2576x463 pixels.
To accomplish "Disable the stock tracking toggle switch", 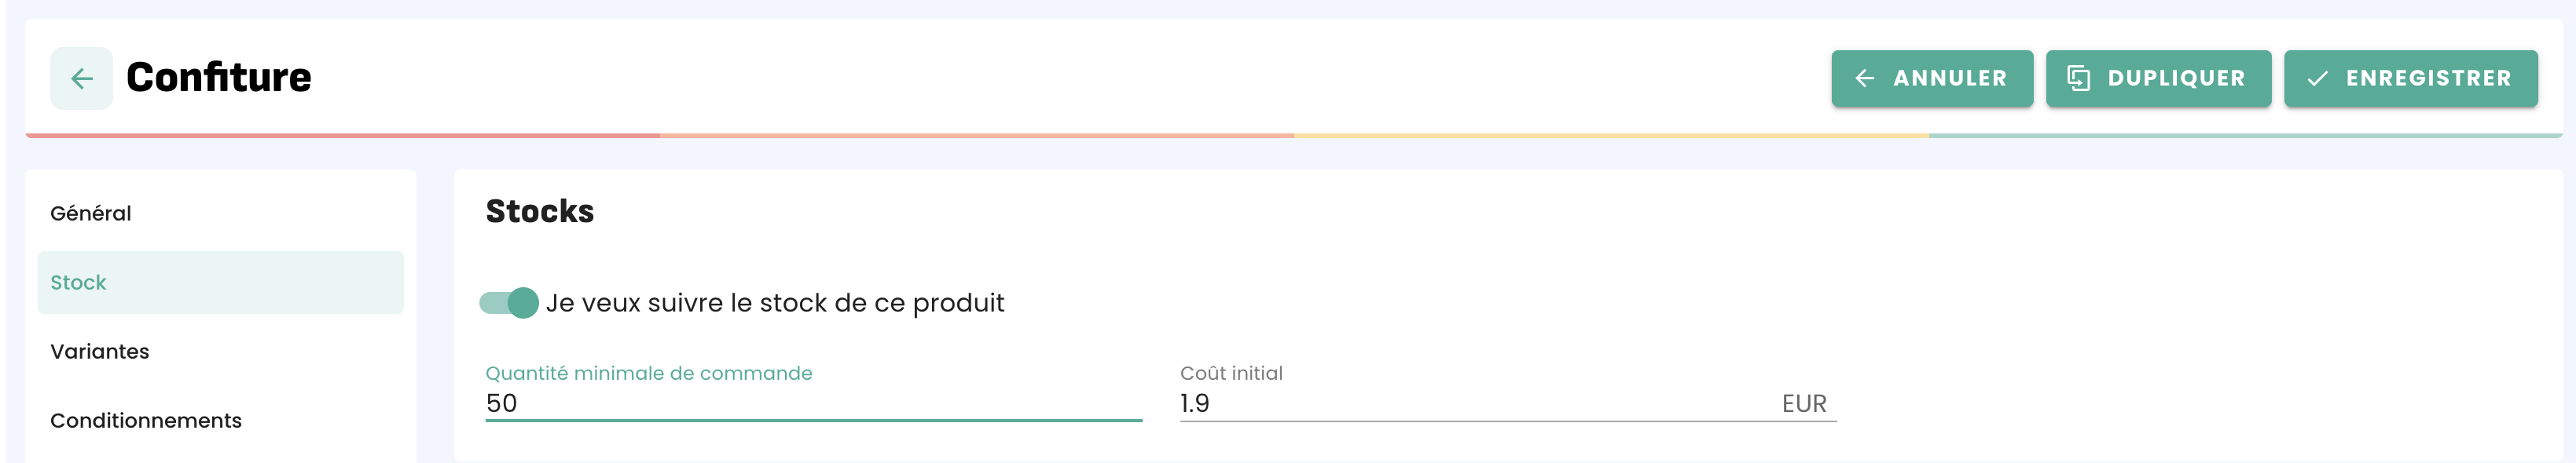I will tap(509, 302).
